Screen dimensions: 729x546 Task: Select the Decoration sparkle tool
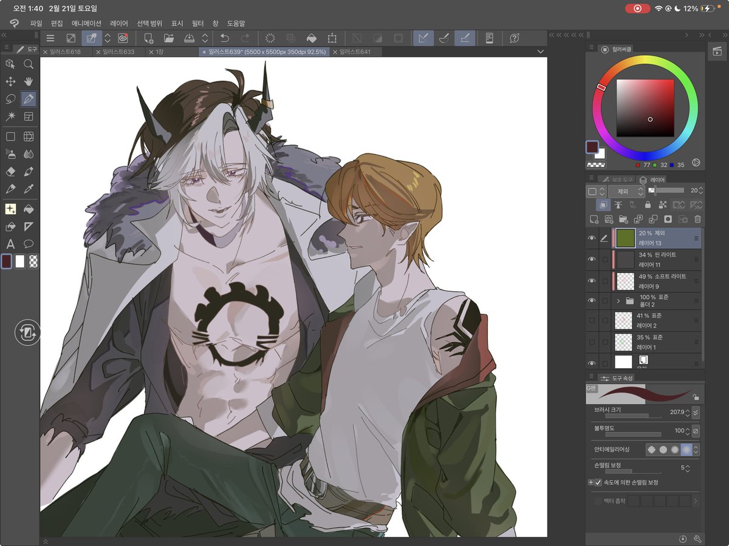pos(10,209)
